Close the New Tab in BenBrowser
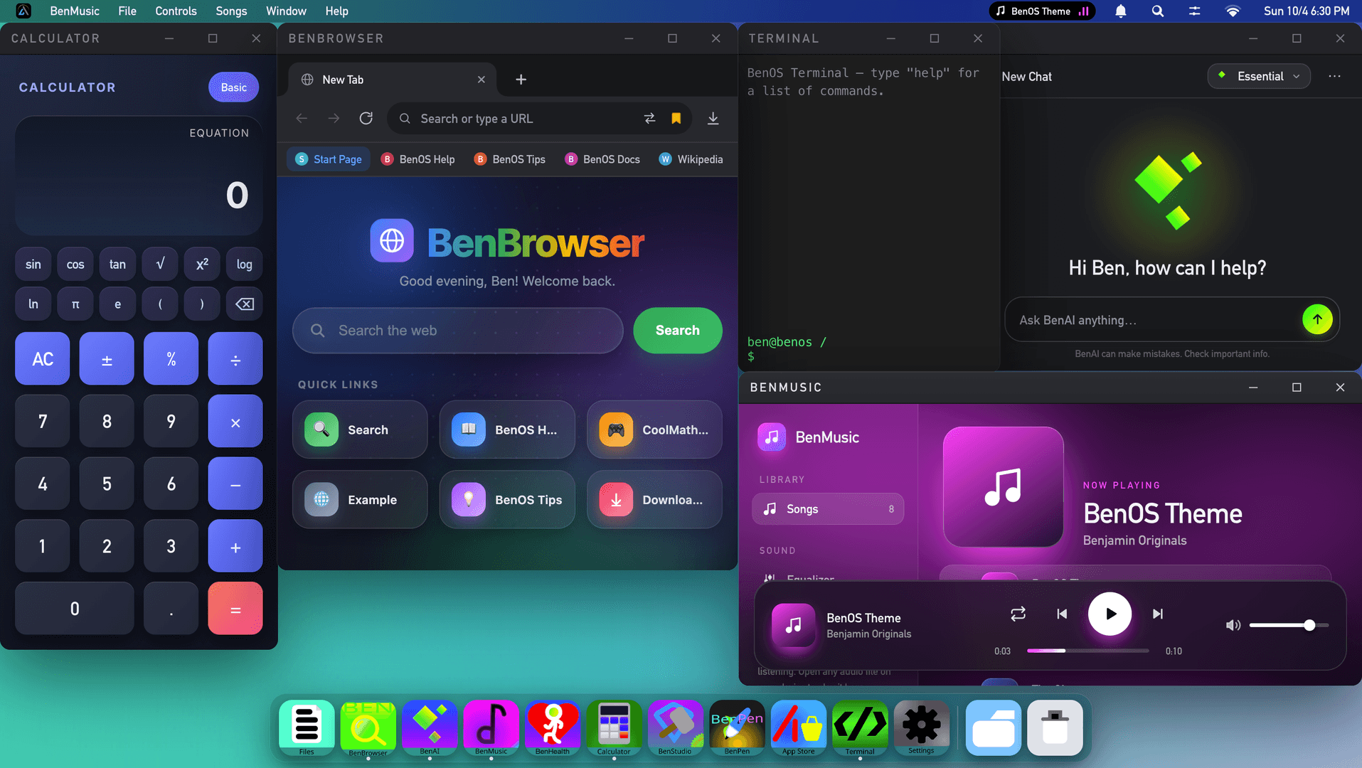1362x768 pixels. click(x=482, y=80)
